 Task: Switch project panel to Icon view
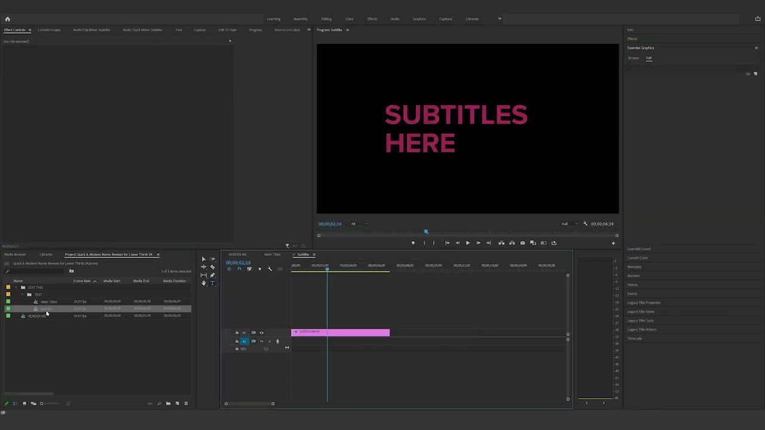pyautogui.click(x=25, y=404)
